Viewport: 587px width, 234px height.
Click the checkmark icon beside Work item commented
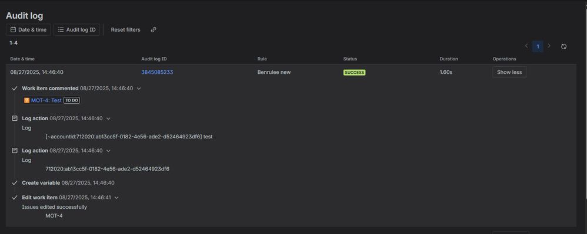pos(15,89)
